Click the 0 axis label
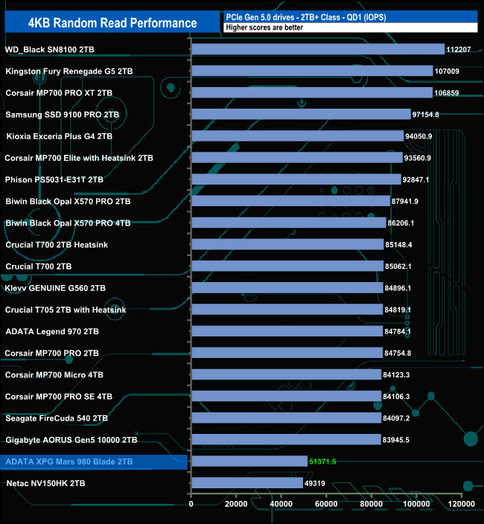Viewport: 484px width, 524px height. click(x=191, y=504)
